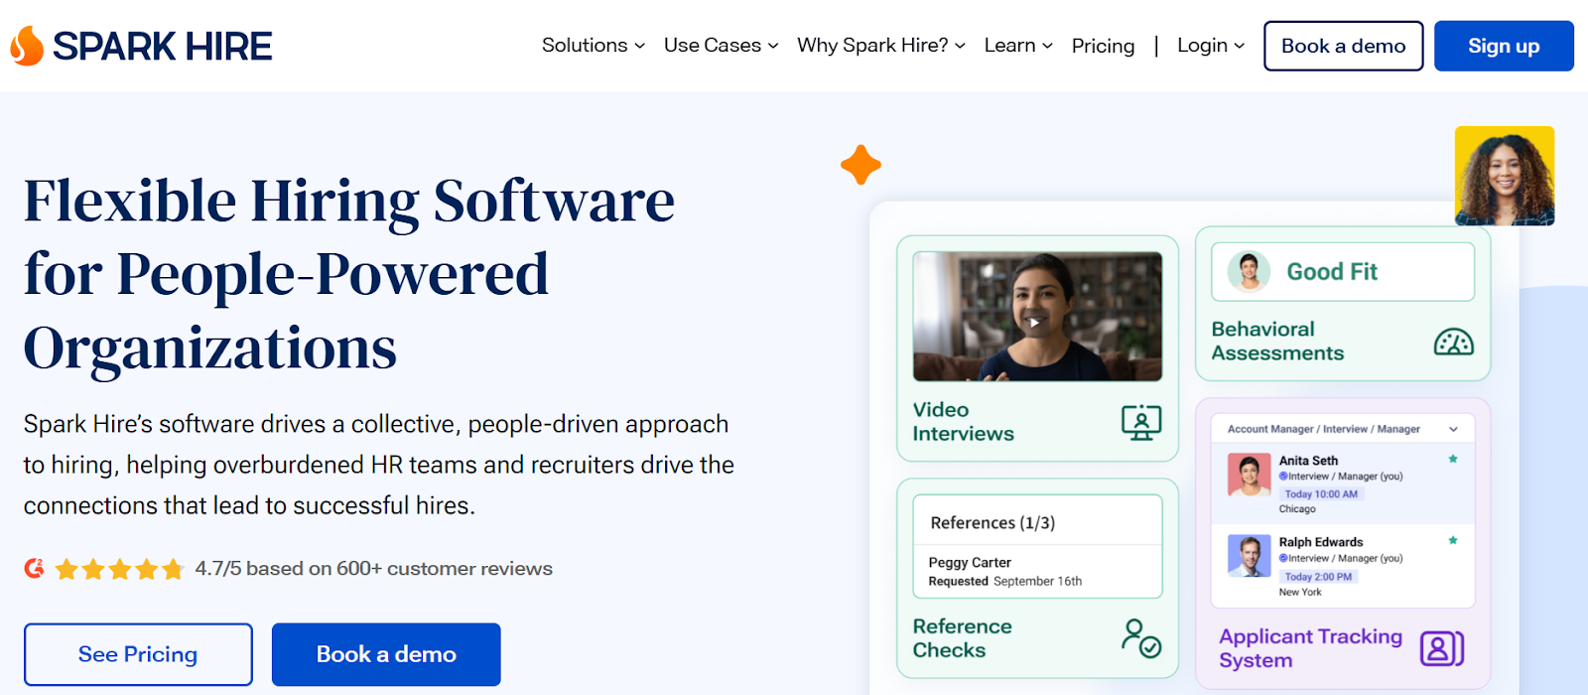Click the Spark Hire flame logo

[x=27, y=46]
